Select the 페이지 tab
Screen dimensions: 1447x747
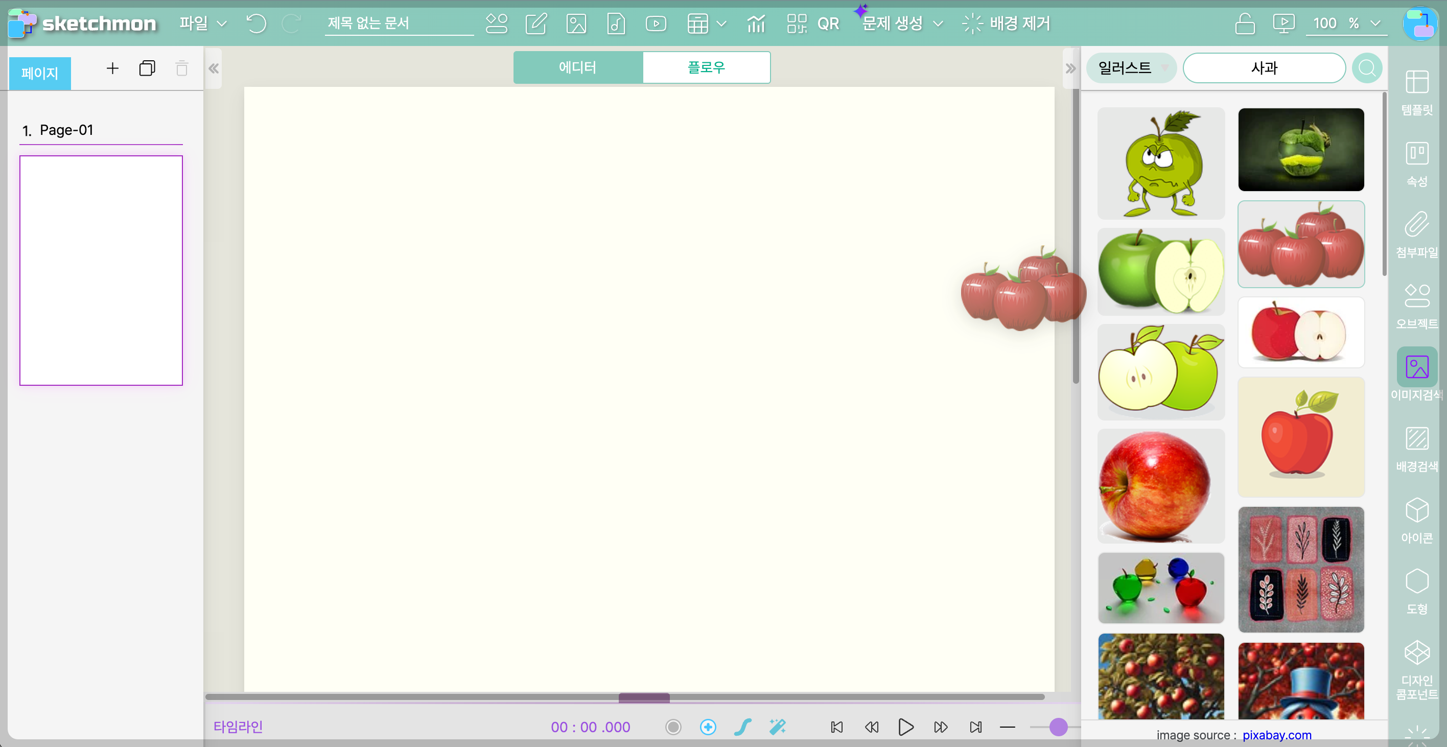click(x=40, y=73)
